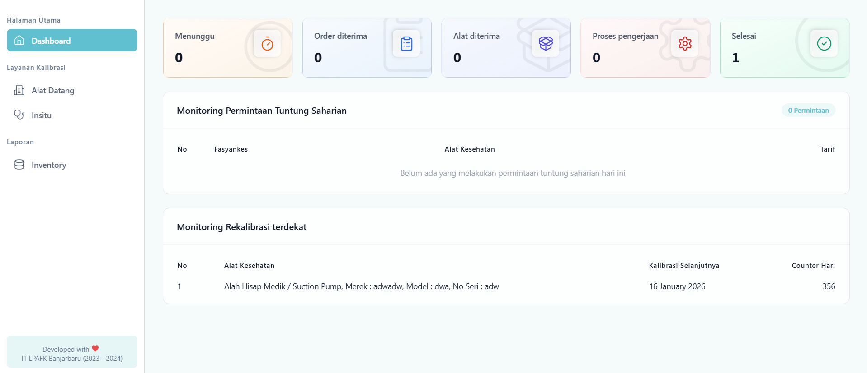Screen dimensions: 867x373
Task: Click Monitoring Permintaan Tuntung Saharian heading
Action: click(x=262, y=111)
